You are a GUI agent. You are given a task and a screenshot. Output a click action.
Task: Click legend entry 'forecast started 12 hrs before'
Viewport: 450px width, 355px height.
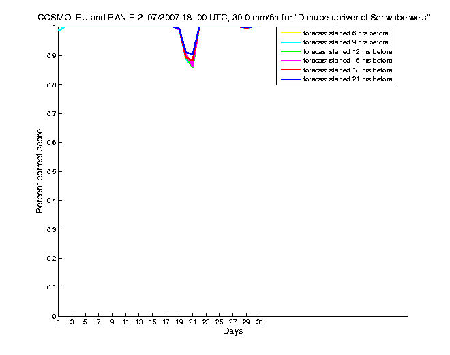click(348, 52)
